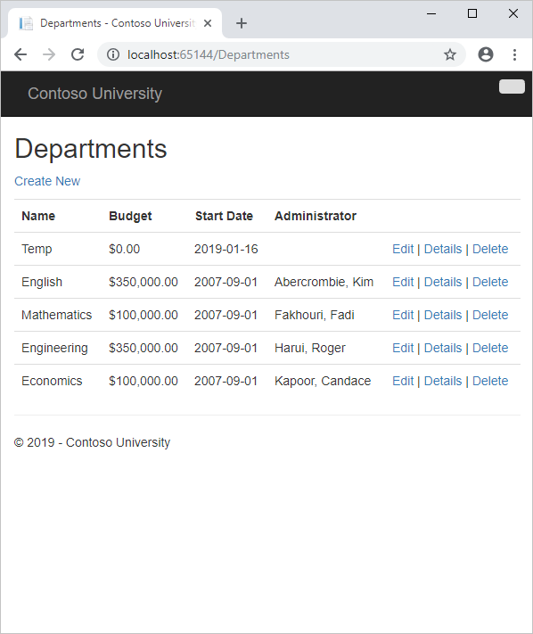Click the Economics name cell

coord(52,381)
